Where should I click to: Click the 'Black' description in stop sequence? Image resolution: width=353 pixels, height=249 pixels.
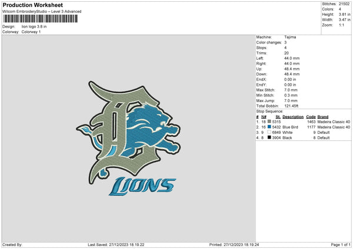[x=287, y=138]
